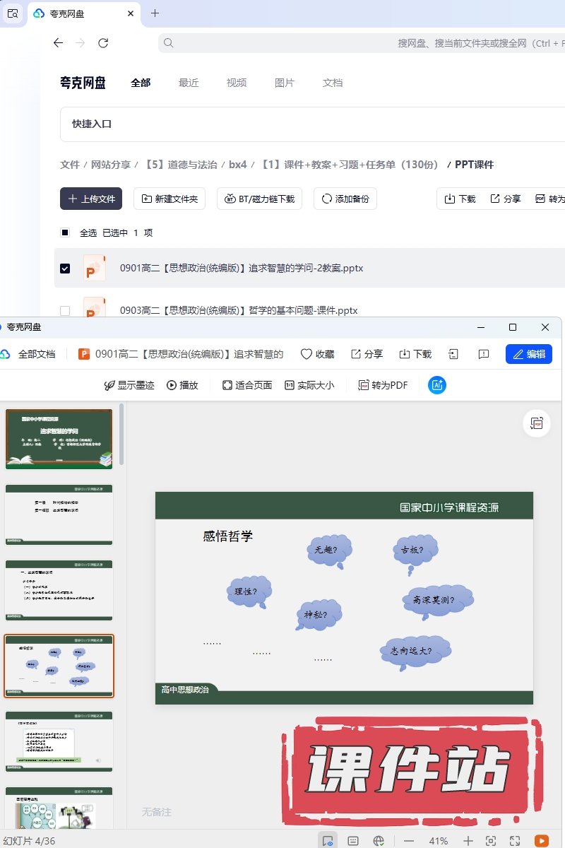This screenshot has width=565, height=848.
Task: Check the box for 0903 哲学的基本问题 file
Action: tap(65, 310)
